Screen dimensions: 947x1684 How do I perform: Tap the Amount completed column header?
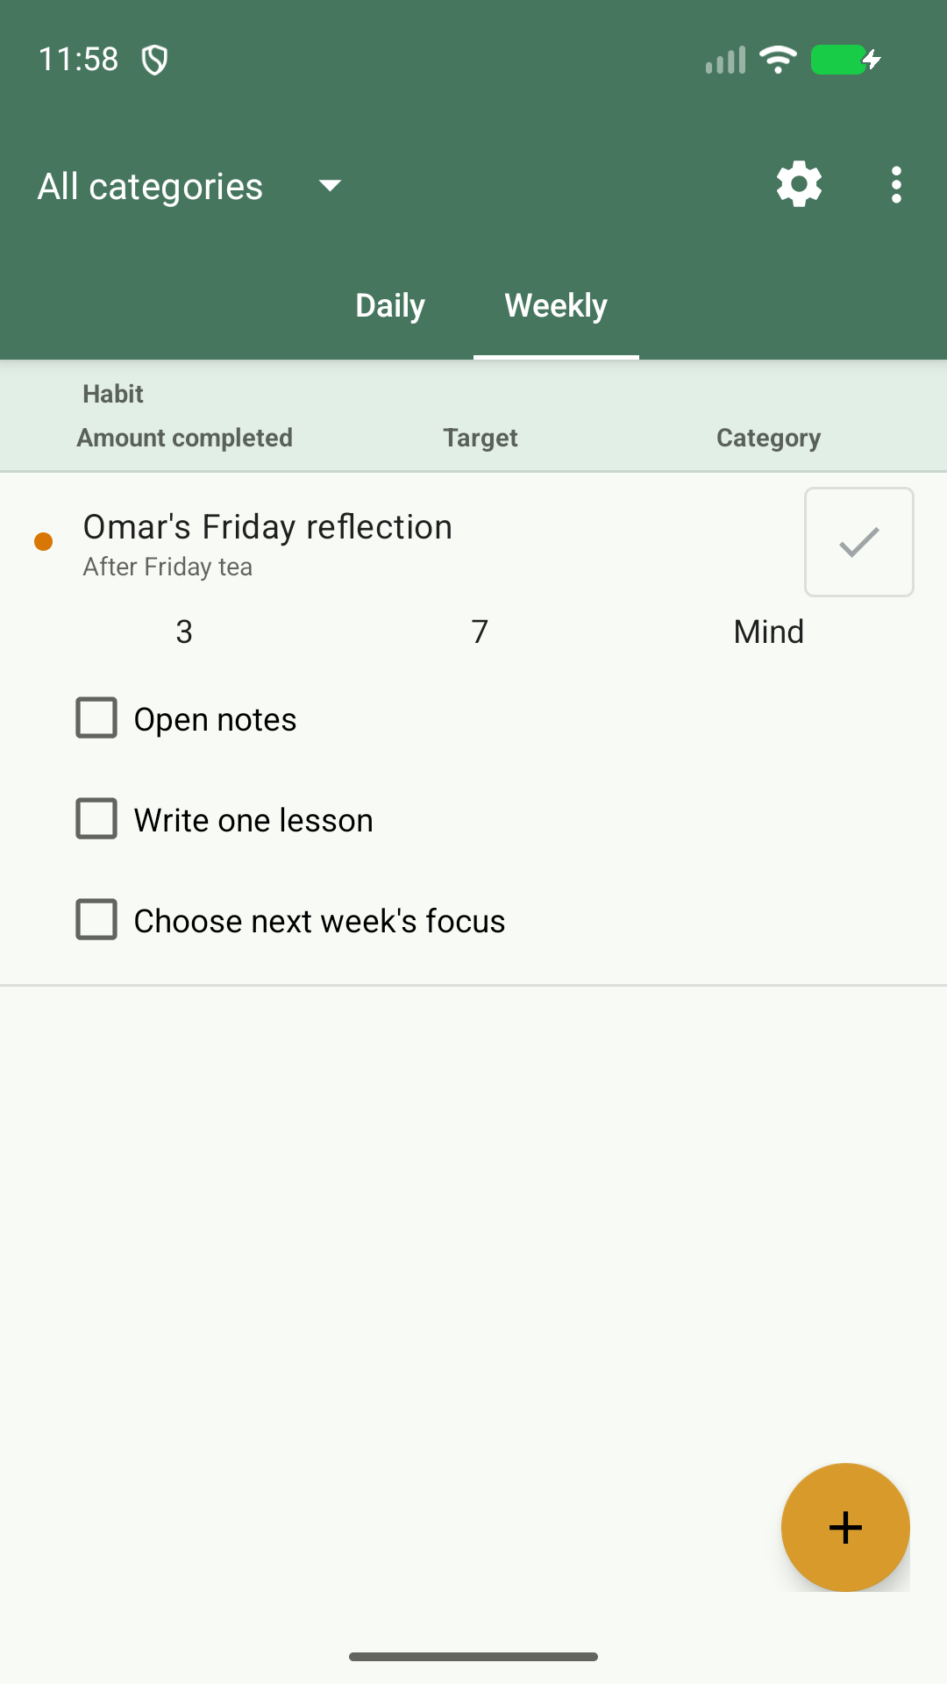184,438
